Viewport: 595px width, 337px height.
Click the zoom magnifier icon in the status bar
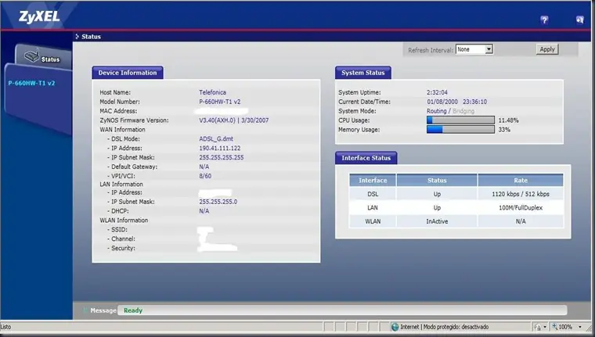pyautogui.click(x=555, y=327)
